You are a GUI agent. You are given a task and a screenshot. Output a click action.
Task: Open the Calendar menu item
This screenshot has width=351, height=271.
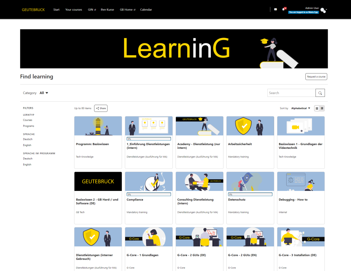click(146, 10)
